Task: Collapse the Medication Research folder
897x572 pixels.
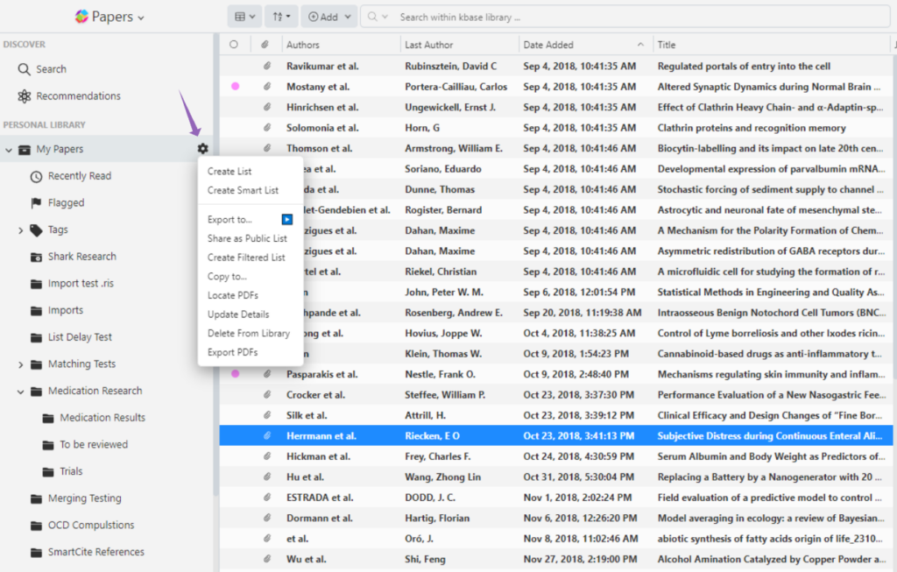Action: pyautogui.click(x=21, y=392)
